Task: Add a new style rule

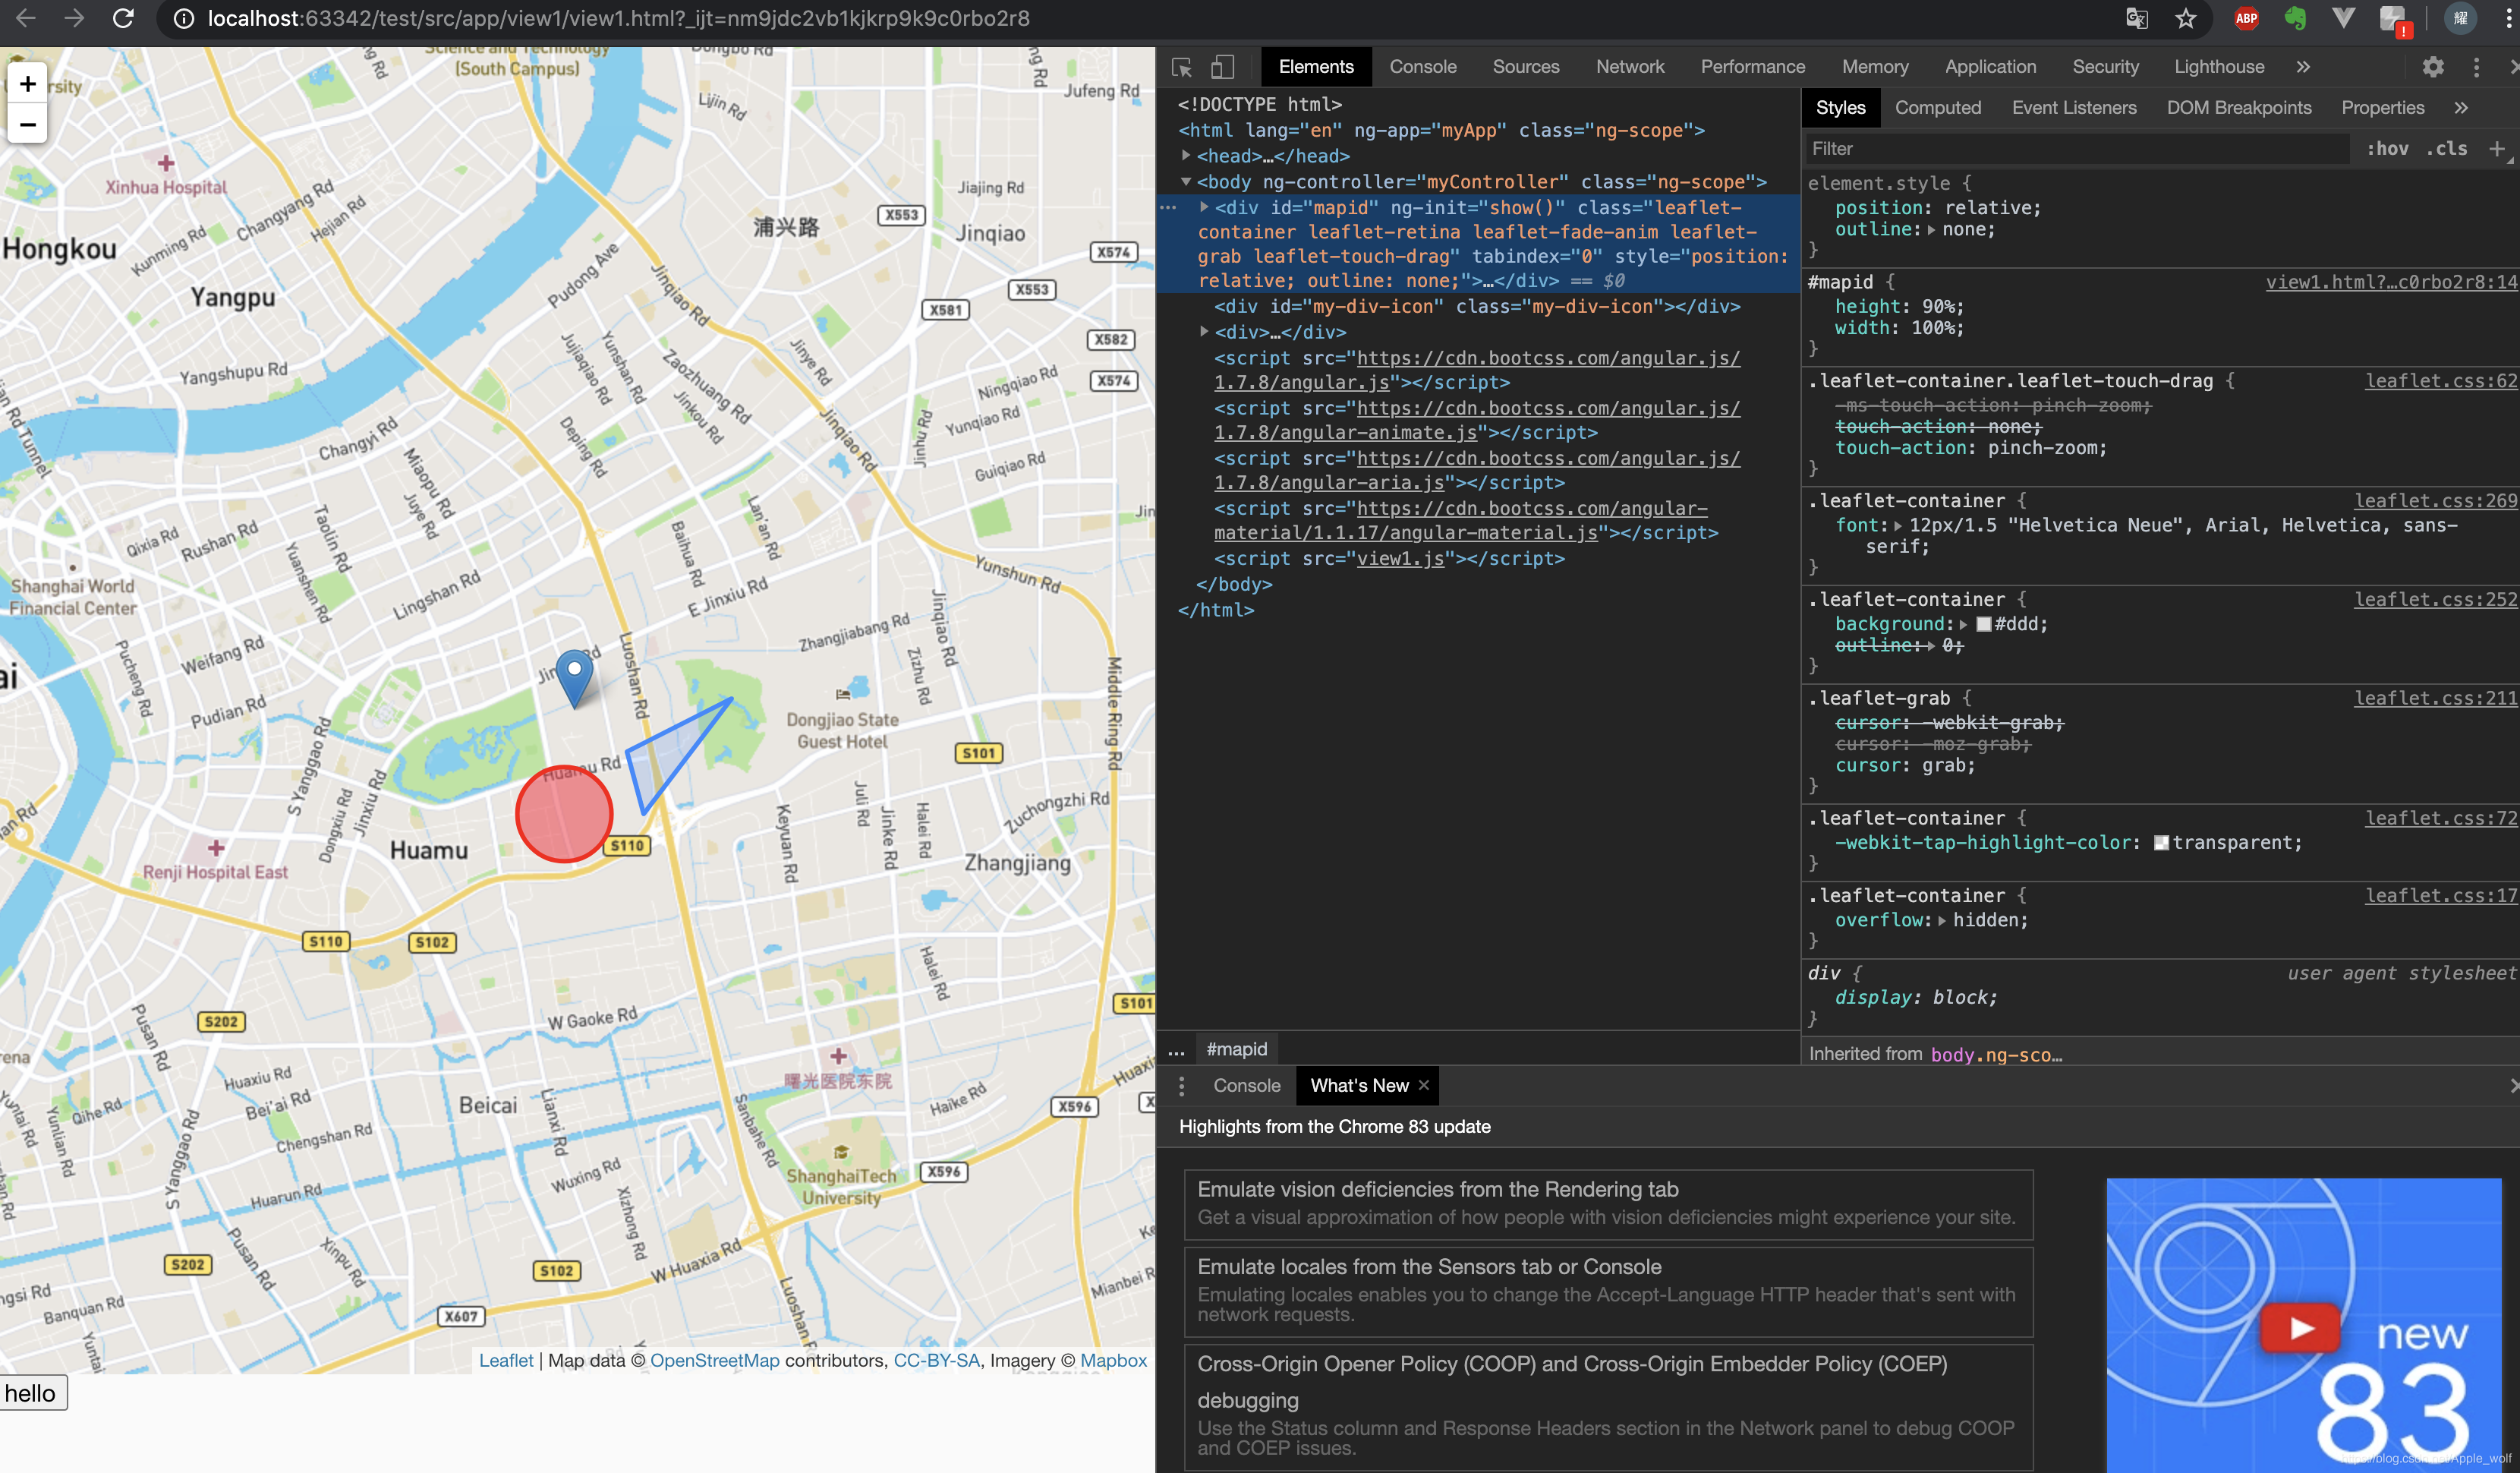Action: click(x=2497, y=148)
